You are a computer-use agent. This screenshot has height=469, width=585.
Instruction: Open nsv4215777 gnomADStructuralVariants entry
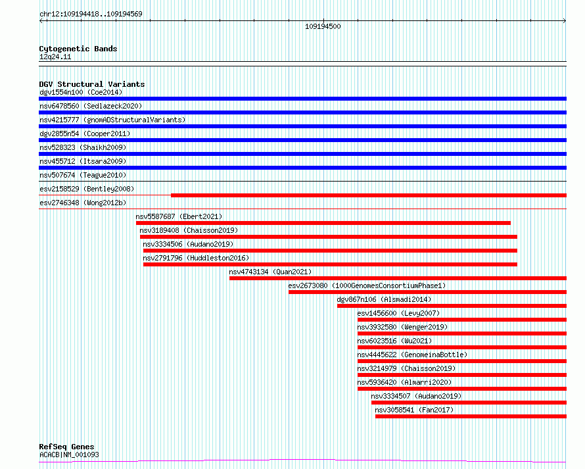coord(112,120)
